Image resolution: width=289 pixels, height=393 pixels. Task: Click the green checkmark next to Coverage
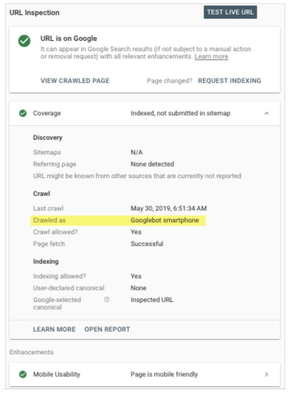click(x=23, y=113)
